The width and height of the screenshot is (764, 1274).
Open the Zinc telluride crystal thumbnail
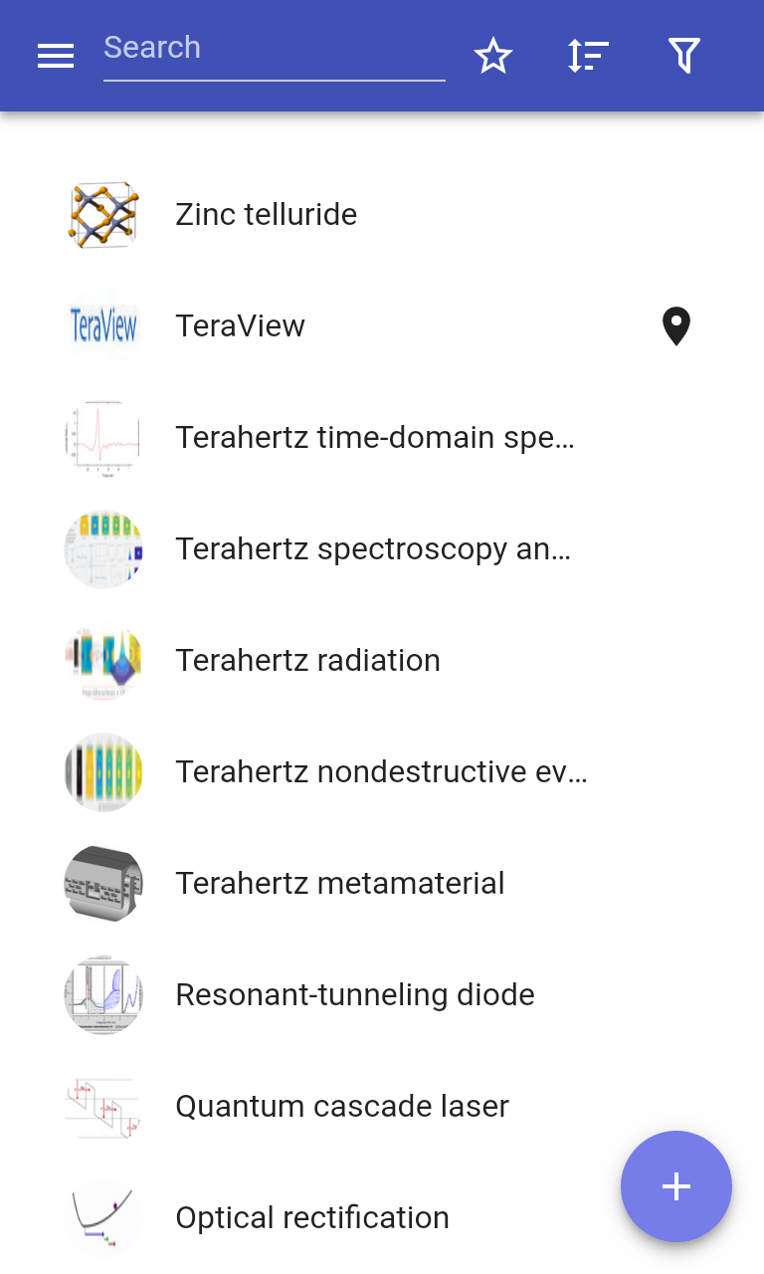pos(103,215)
